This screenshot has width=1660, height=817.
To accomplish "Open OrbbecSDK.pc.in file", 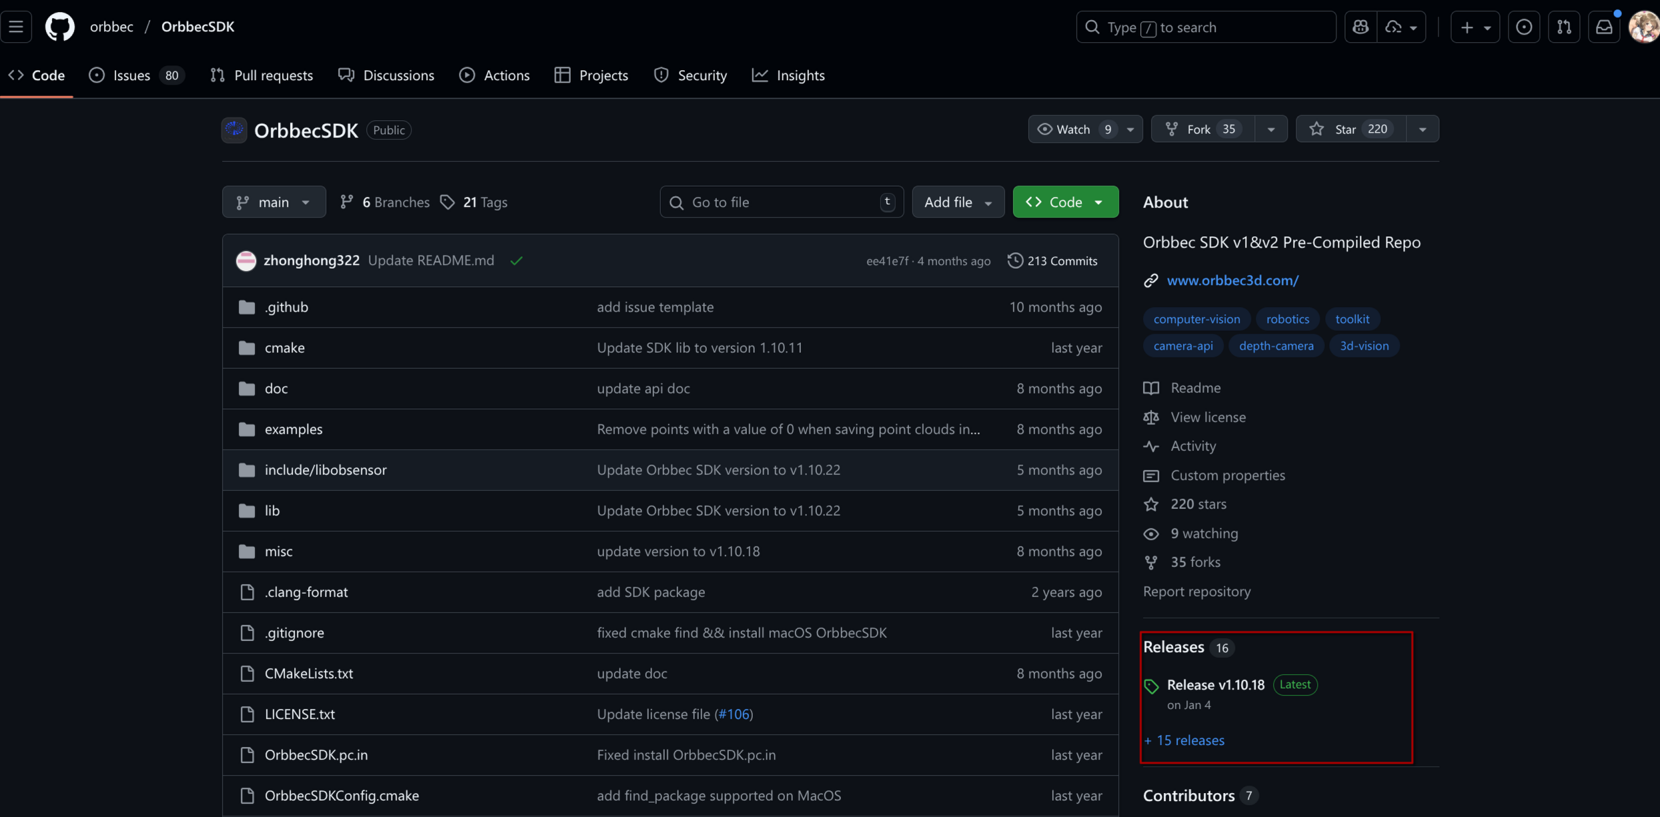I will point(316,755).
